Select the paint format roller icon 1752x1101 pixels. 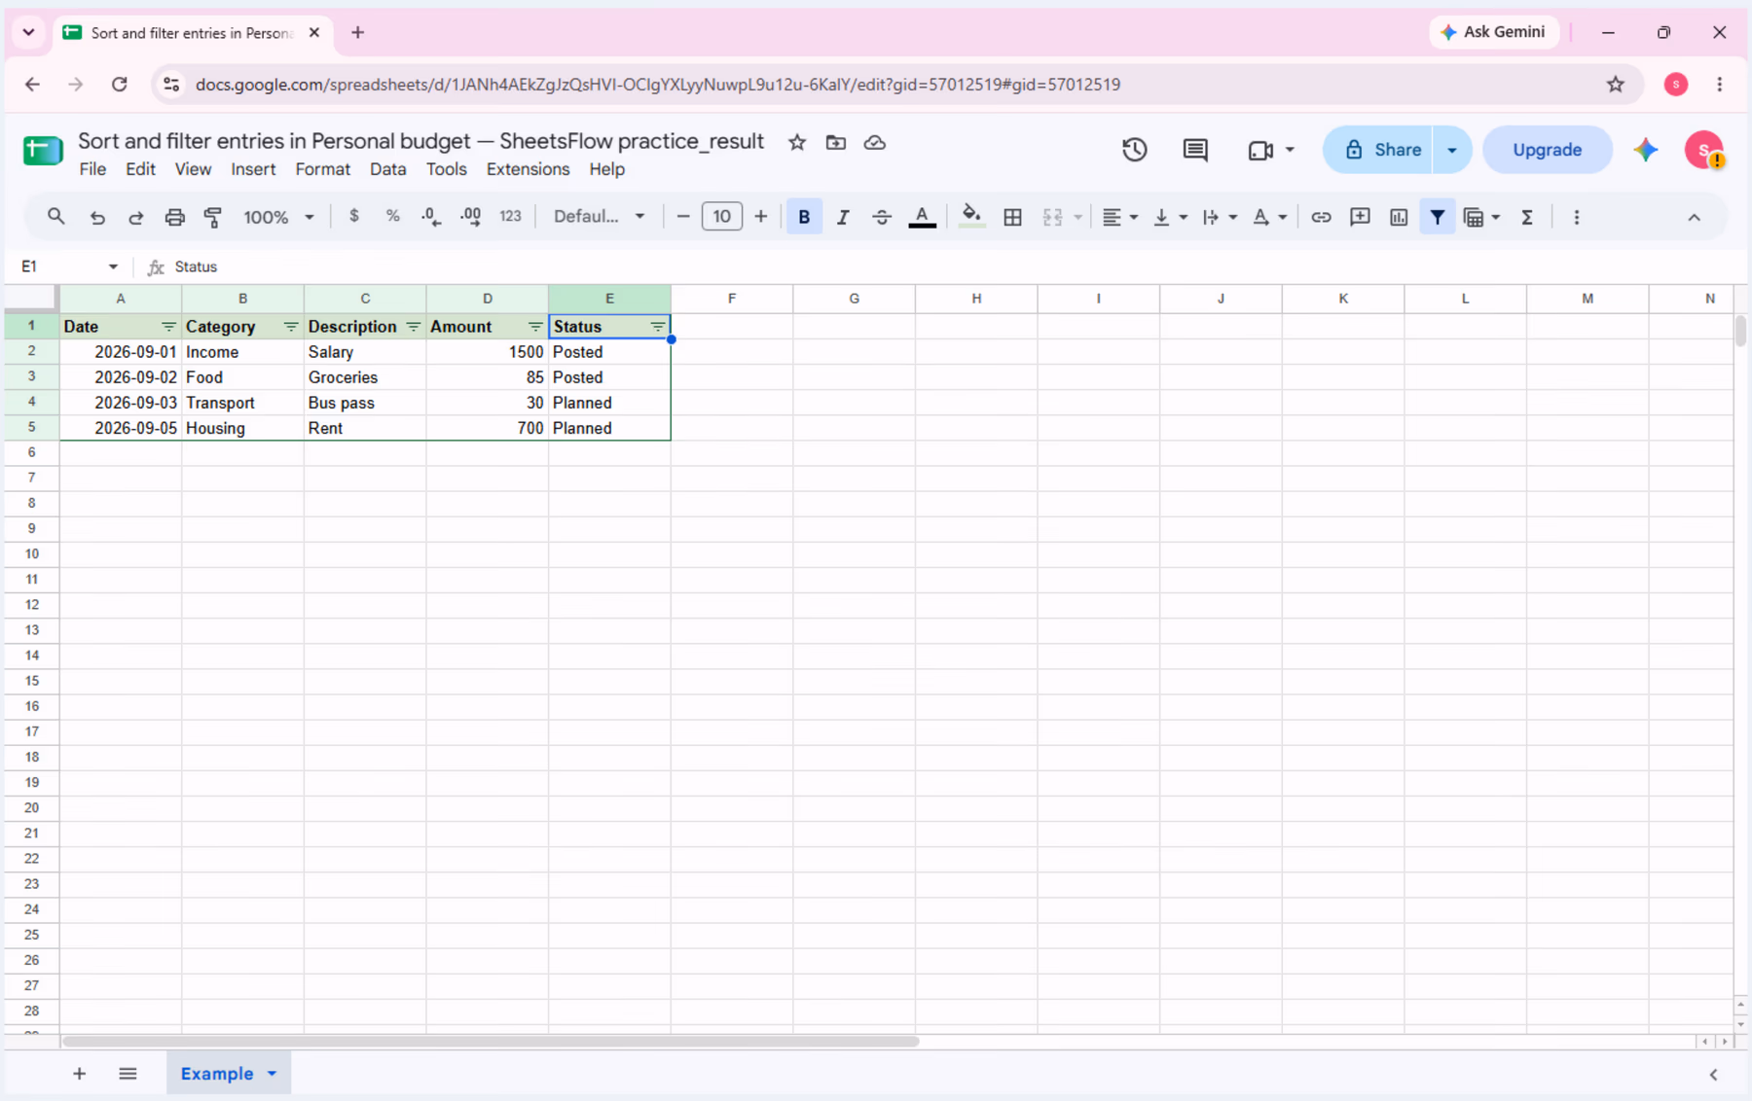pos(213,217)
